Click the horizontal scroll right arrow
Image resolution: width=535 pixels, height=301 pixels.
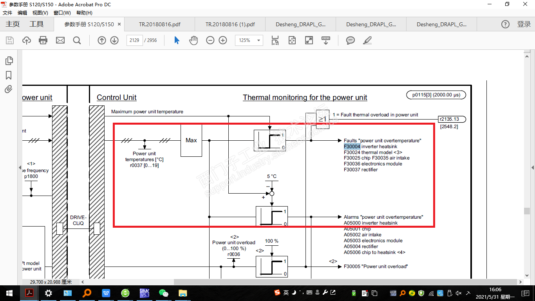coord(521,282)
